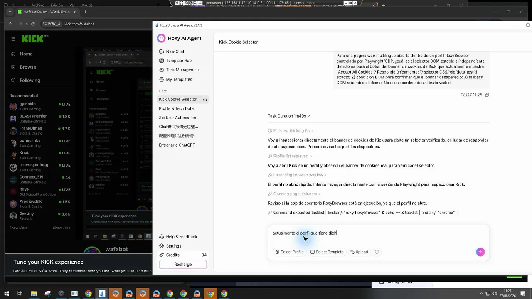
Task: Open the Kick Cookie Selector chat
Action: click(x=178, y=99)
